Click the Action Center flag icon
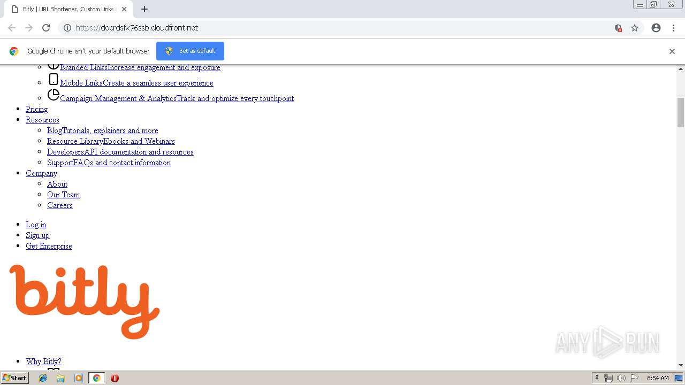The image size is (685, 385). coord(634,378)
